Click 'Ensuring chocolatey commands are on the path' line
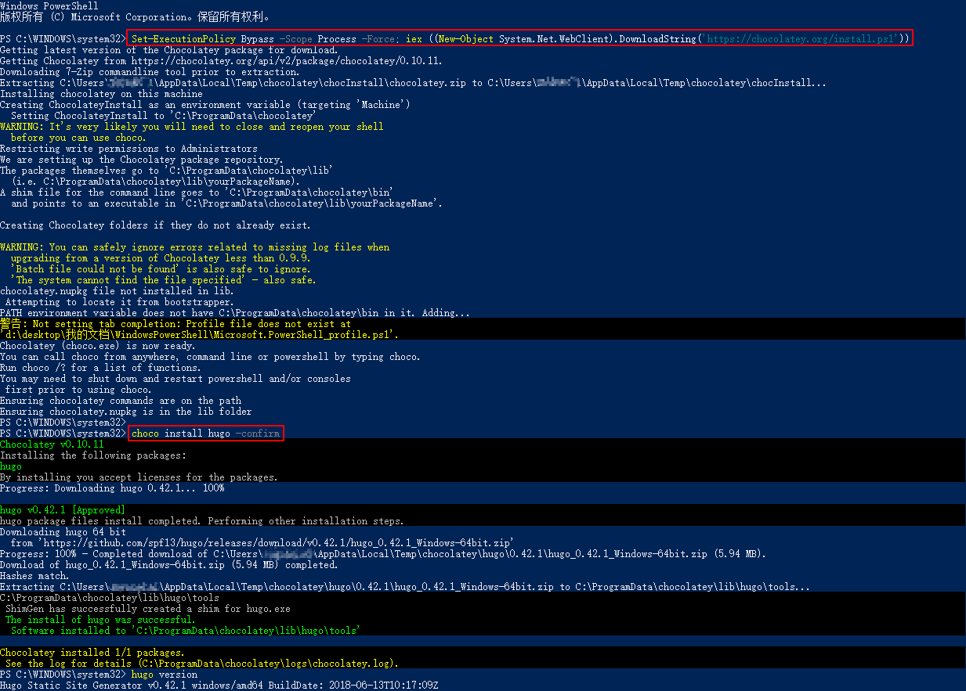966x691 pixels. pos(121,400)
